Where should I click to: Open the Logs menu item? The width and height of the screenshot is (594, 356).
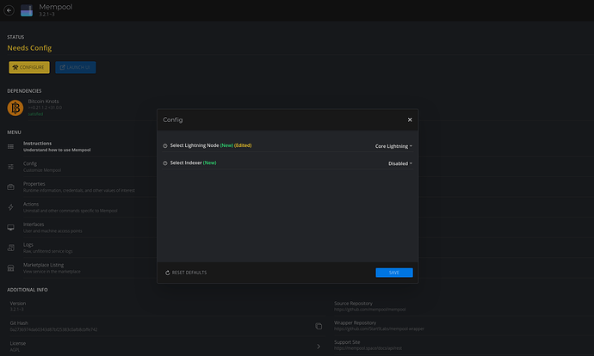(x=28, y=246)
